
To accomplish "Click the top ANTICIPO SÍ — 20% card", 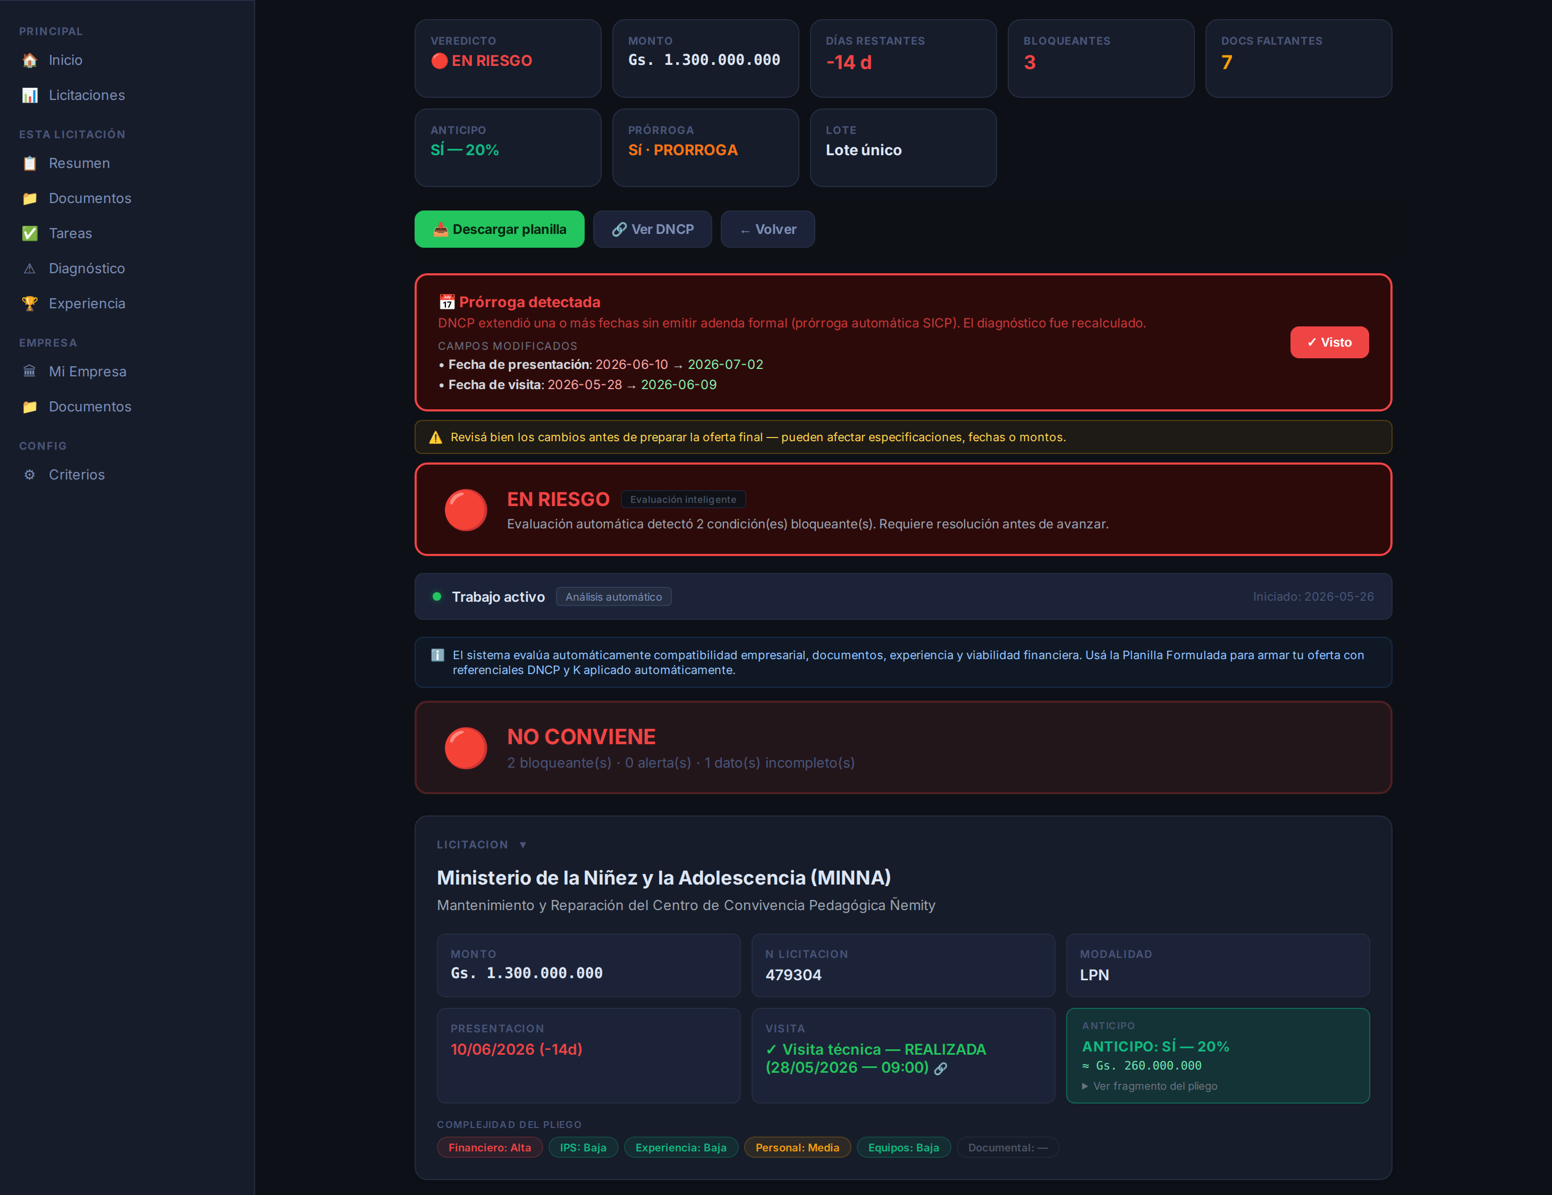I will pos(508,148).
